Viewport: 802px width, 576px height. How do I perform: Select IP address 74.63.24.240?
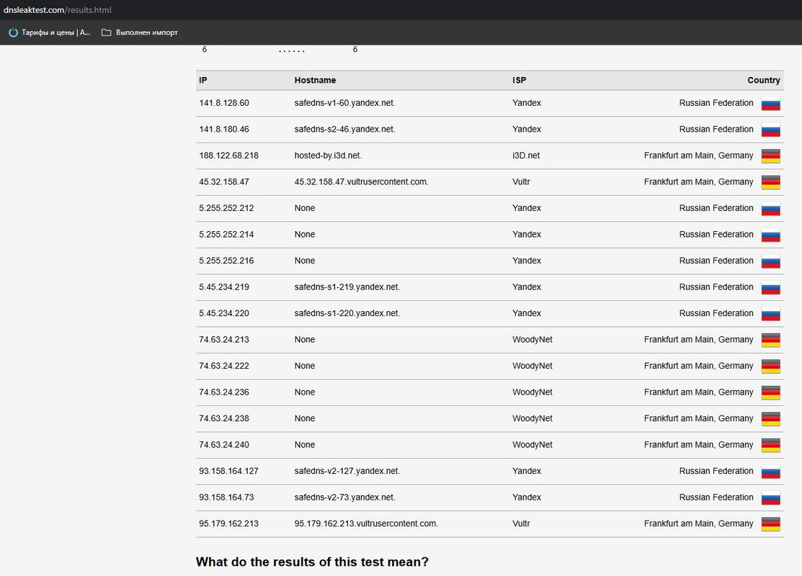click(224, 445)
